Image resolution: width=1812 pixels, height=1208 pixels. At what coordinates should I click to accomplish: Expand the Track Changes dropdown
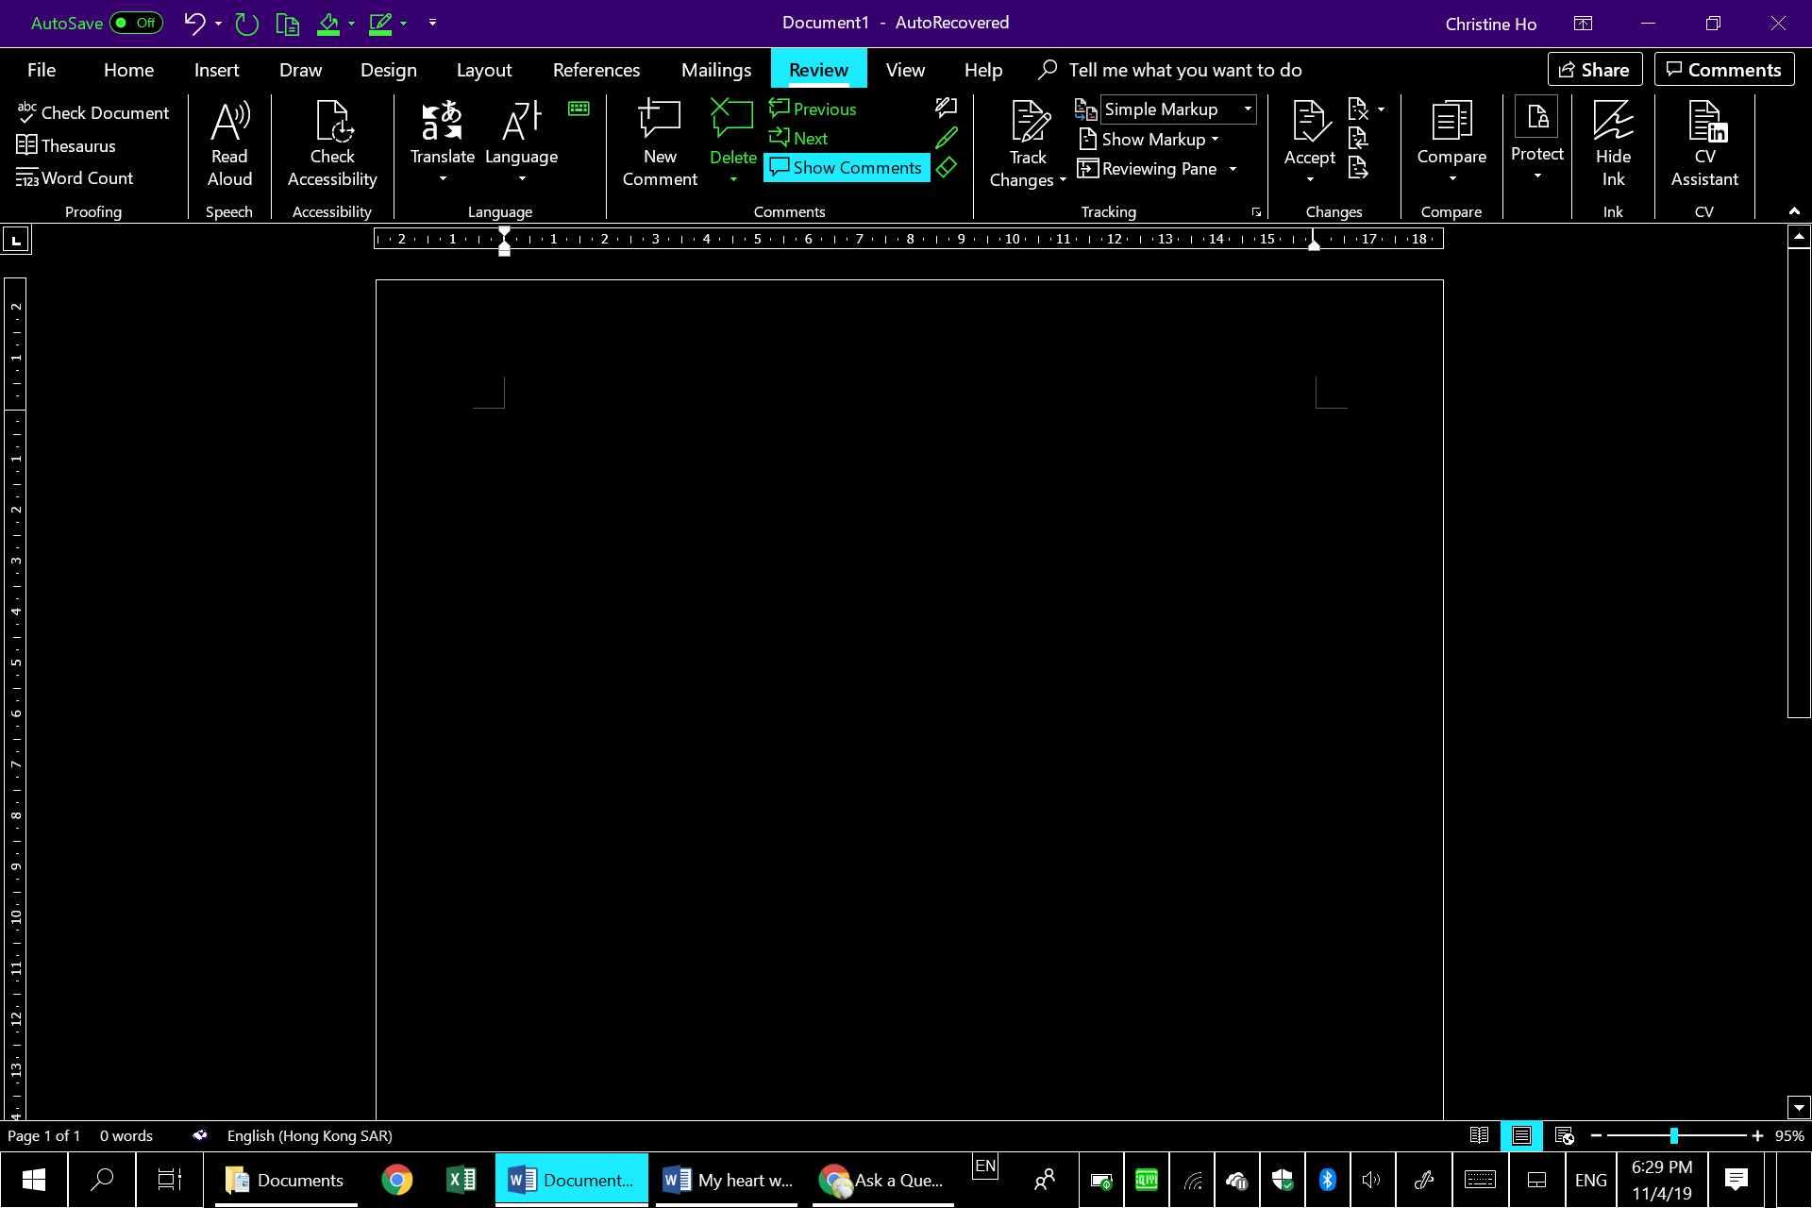pos(1064,180)
